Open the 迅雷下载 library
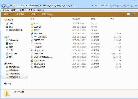138x99 pixels. (x=11, y=53)
